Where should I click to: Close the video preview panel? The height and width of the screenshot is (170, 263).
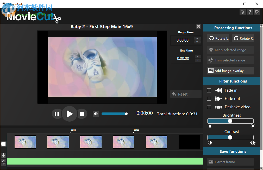pos(198,26)
